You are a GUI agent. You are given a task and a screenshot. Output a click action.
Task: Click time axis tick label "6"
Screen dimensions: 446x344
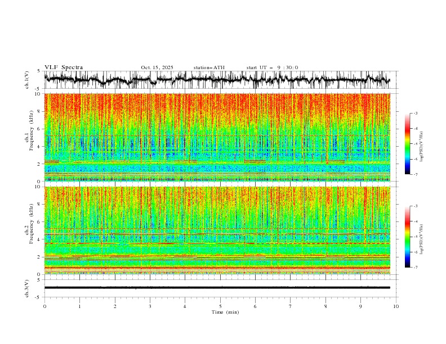255,306
